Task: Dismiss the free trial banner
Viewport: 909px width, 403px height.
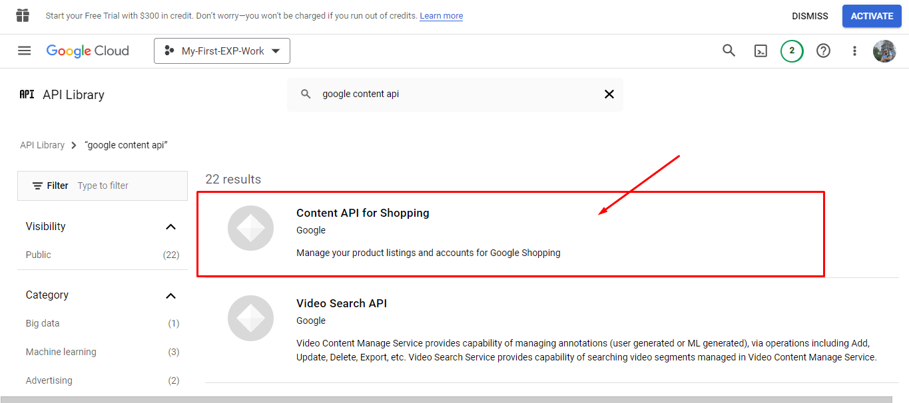Action: point(810,16)
